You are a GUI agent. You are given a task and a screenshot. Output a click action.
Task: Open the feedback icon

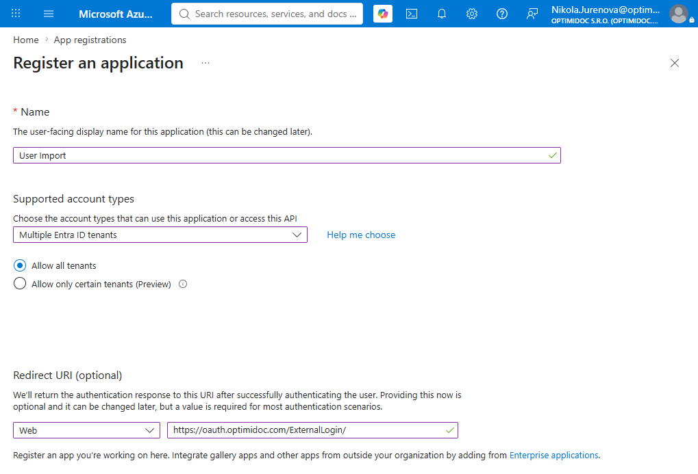532,14
